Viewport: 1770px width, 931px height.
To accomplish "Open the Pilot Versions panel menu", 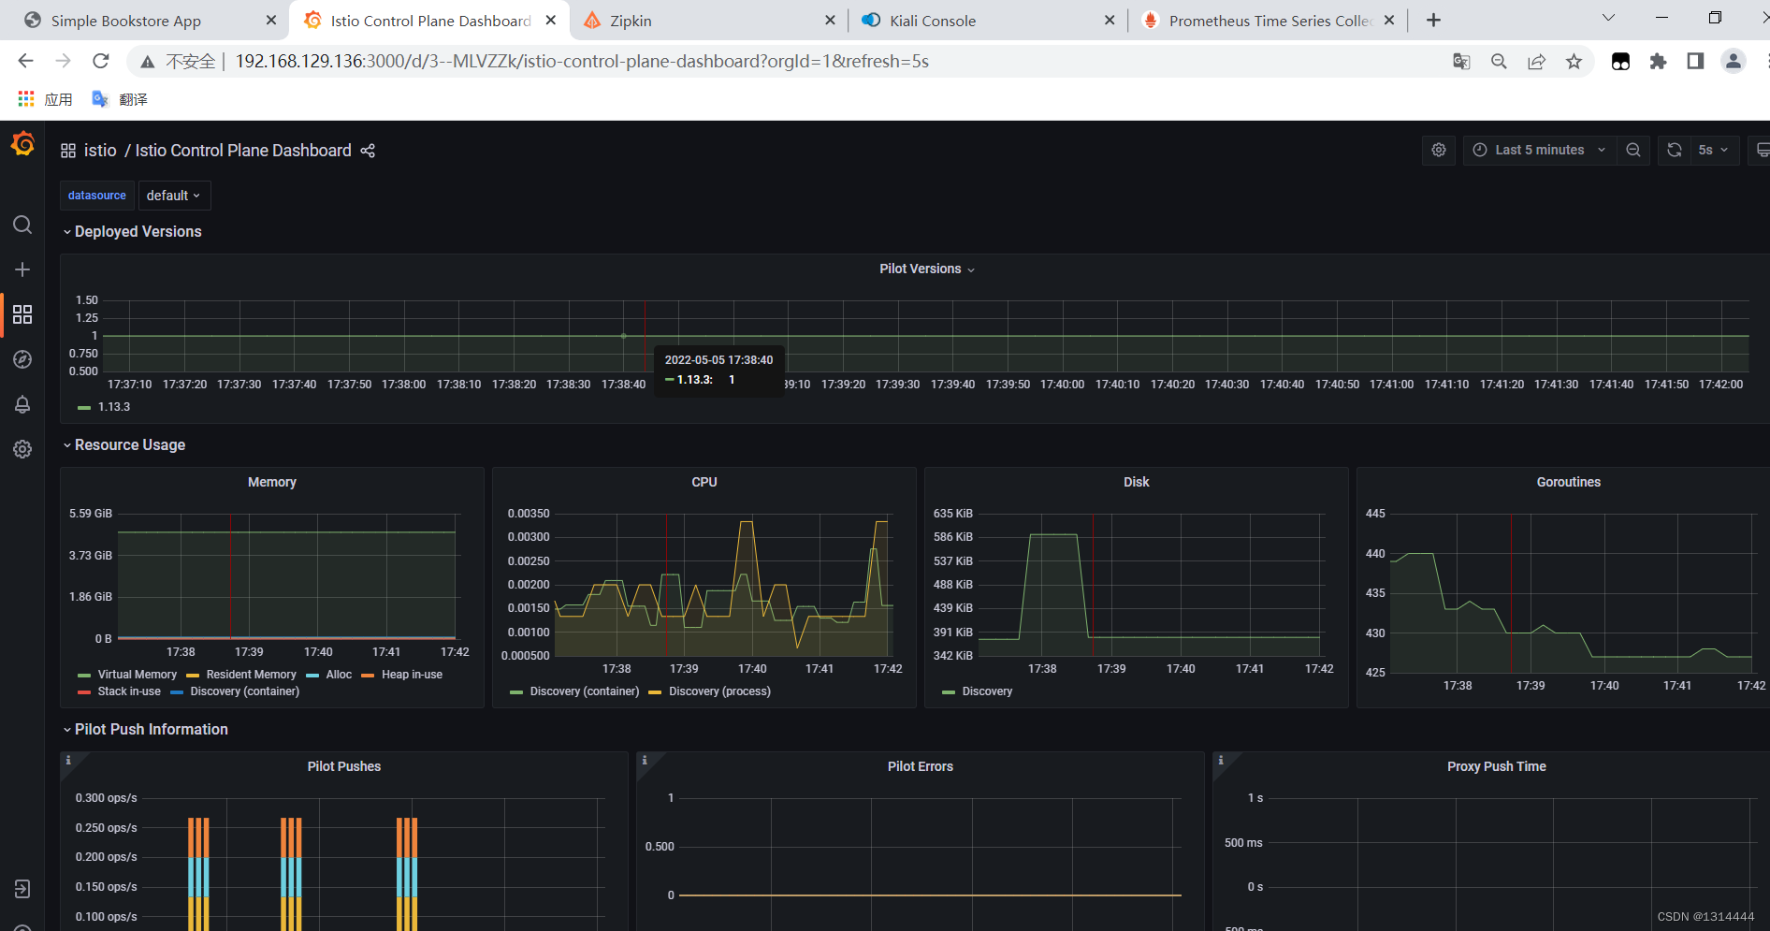I will (926, 269).
